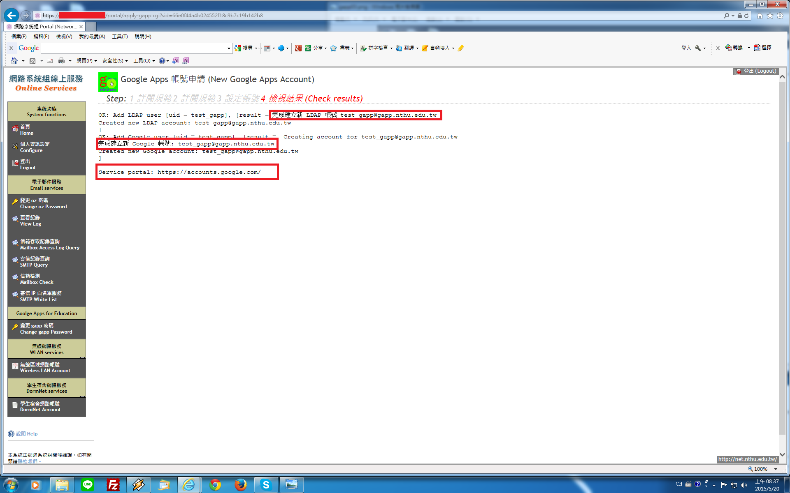The image size is (790, 493).
Task: Click the Google+ icon in toolbar
Action: tap(298, 48)
